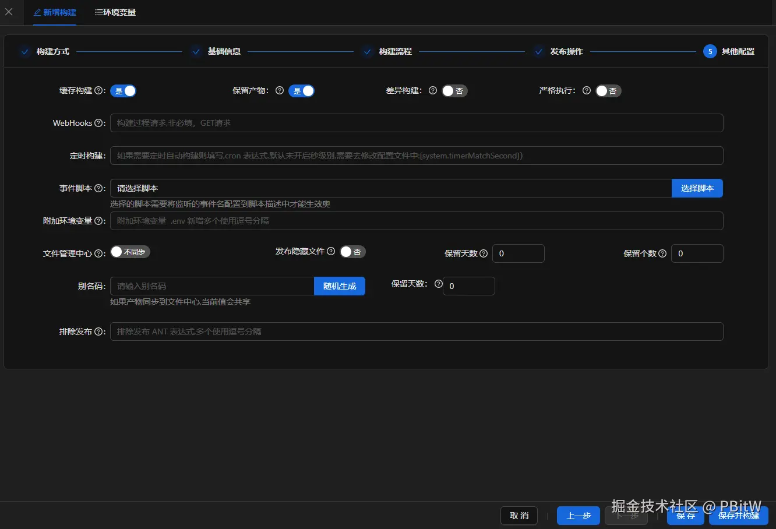Toggle the 保留产物 switch
This screenshot has width=776, height=529.
tap(301, 91)
